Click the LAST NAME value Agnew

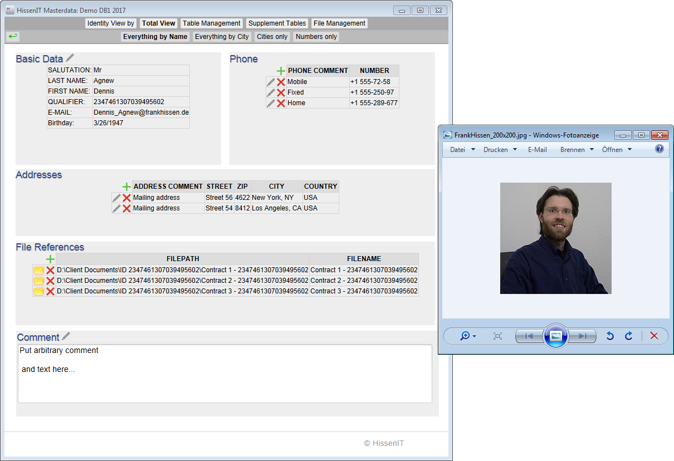click(141, 81)
